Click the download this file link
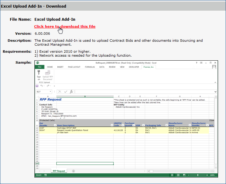 point(65,27)
